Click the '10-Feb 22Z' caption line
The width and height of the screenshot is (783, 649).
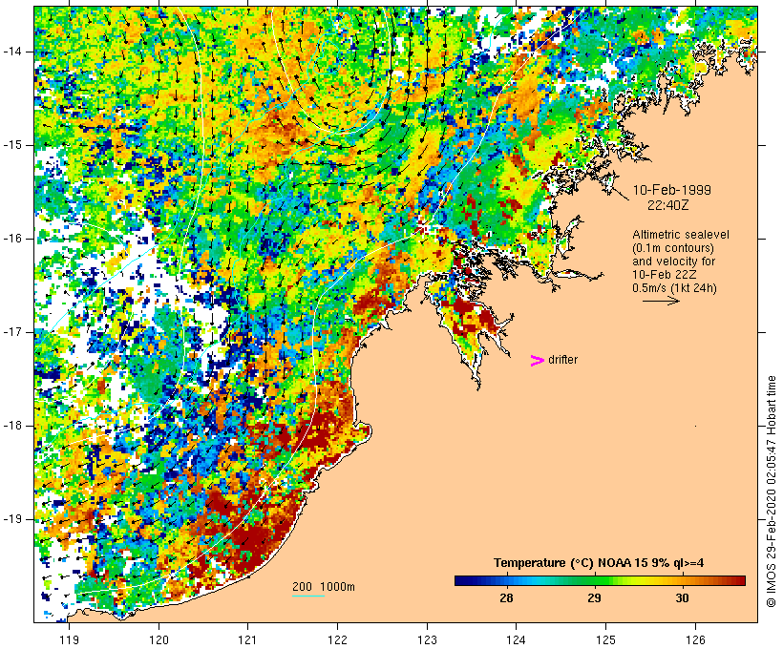[x=665, y=275]
